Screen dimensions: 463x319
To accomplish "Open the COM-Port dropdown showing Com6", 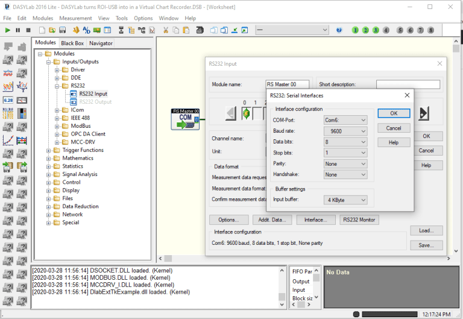I will [345, 120].
